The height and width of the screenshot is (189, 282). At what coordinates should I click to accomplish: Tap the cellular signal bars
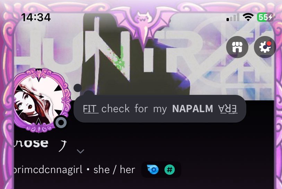click(233, 17)
